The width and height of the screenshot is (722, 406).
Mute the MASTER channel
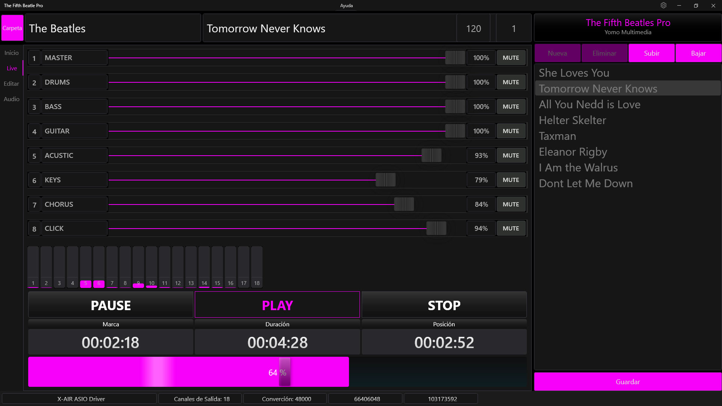pos(511,58)
